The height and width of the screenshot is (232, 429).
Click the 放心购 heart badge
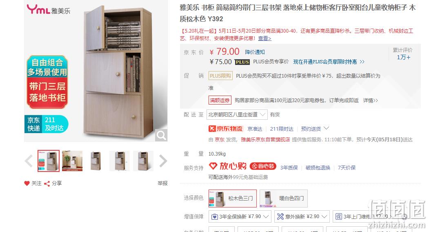pyautogui.click(x=228, y=166)
